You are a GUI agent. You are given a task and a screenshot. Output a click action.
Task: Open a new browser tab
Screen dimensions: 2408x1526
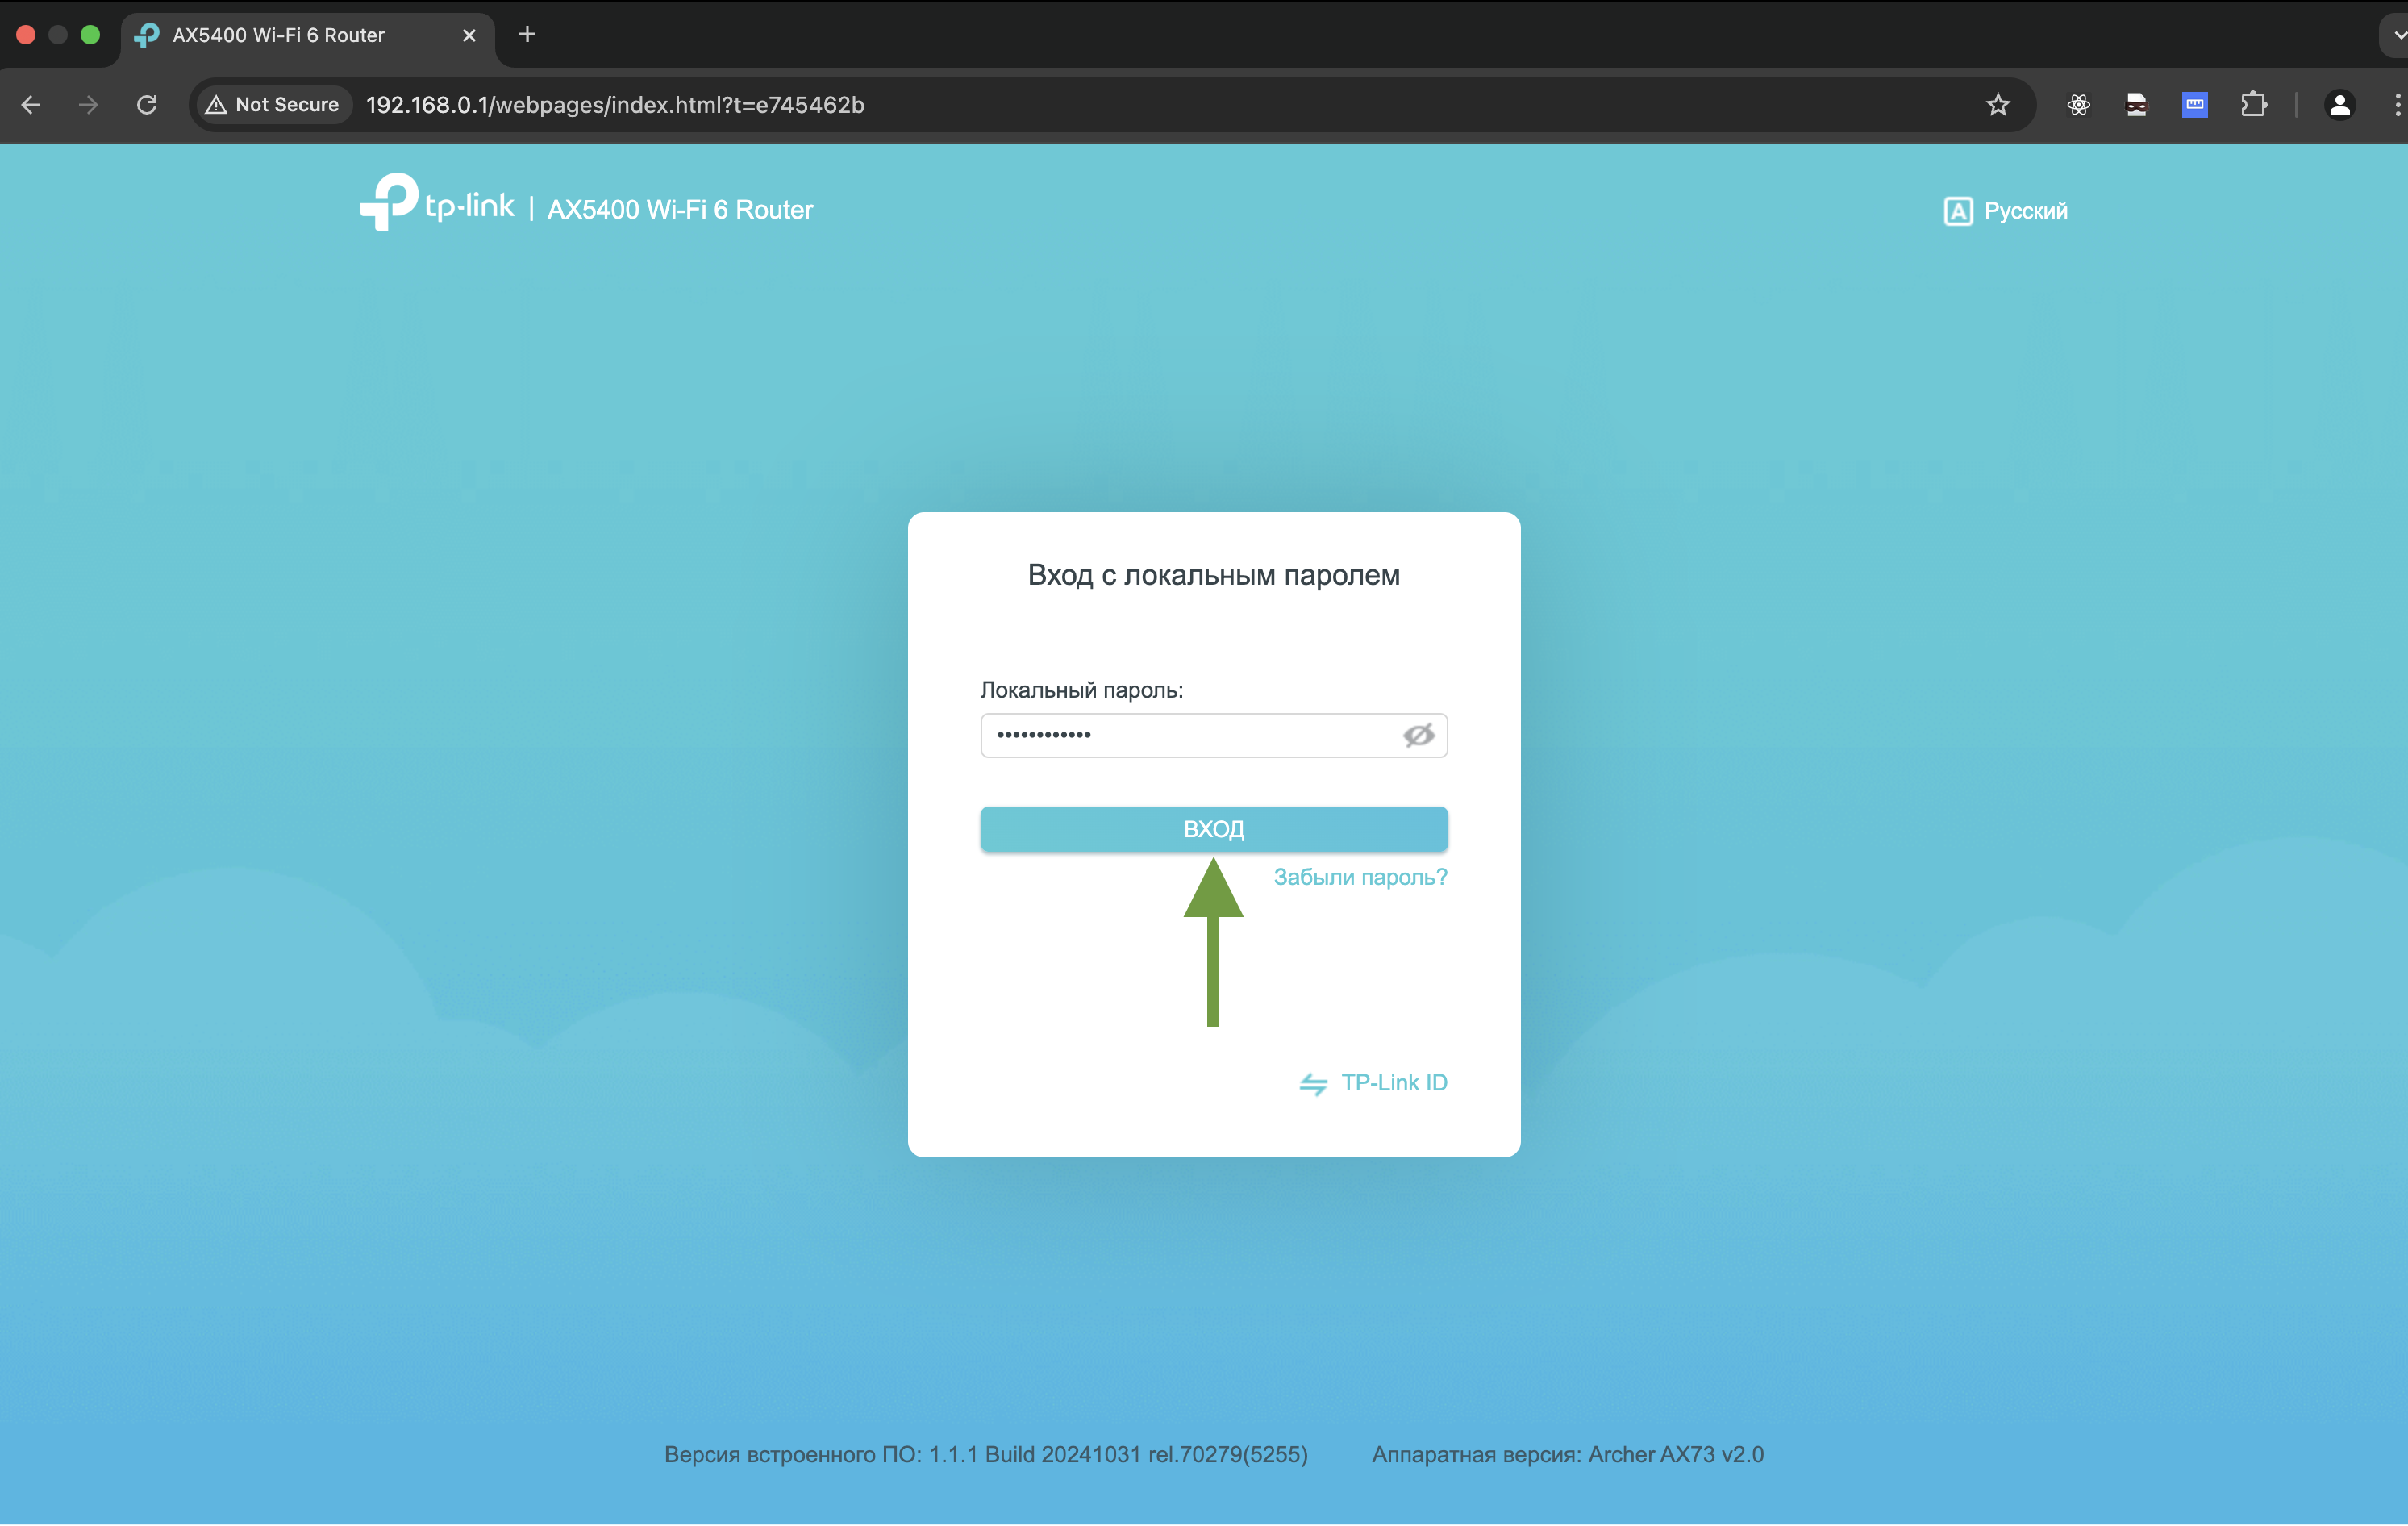[527, 35]
